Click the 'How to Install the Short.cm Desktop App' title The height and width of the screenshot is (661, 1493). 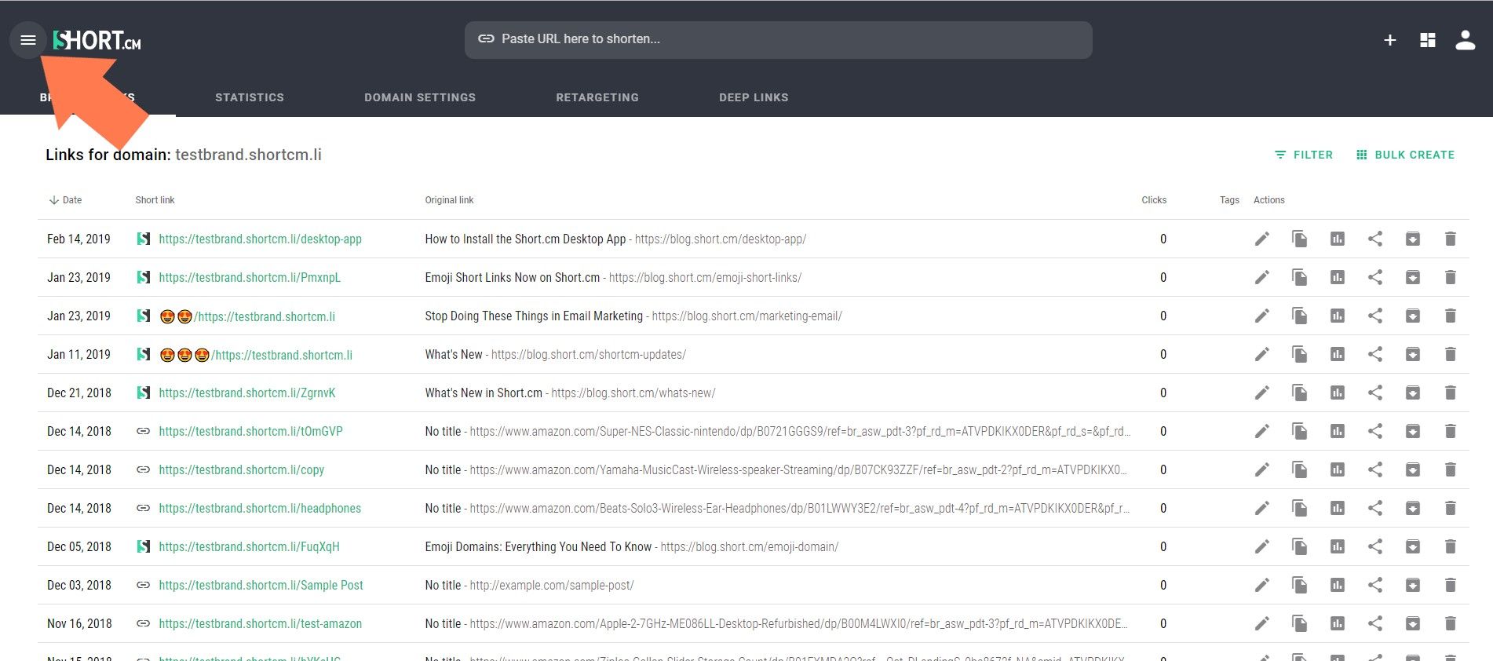(525, 239)
